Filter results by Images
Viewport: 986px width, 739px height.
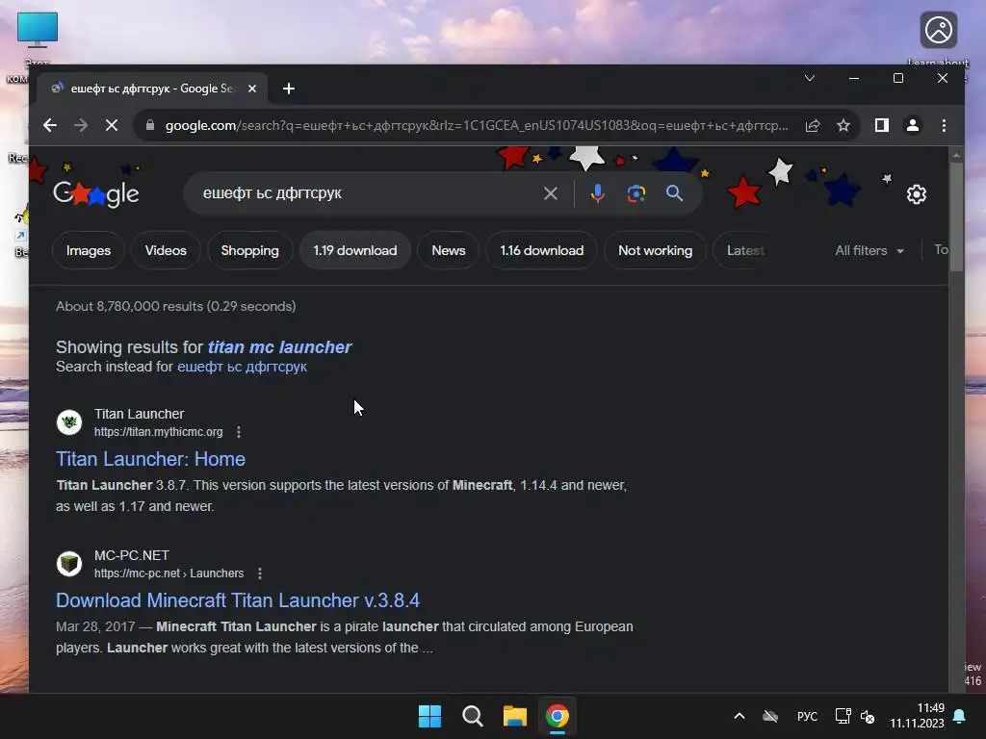click(x=89, y=250)
